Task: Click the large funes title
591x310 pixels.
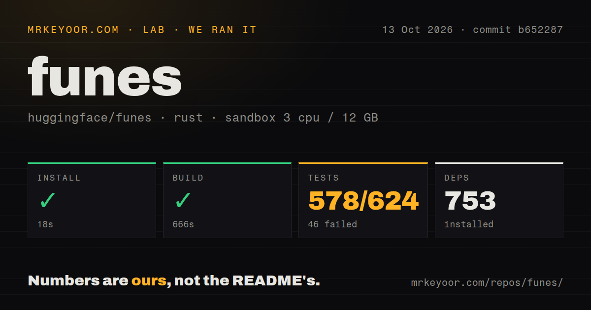Action: click(x=105, y=77)
